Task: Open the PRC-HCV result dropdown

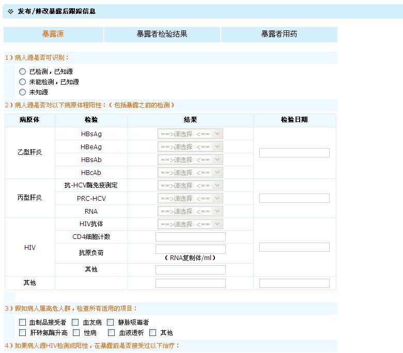Action: 190,198
